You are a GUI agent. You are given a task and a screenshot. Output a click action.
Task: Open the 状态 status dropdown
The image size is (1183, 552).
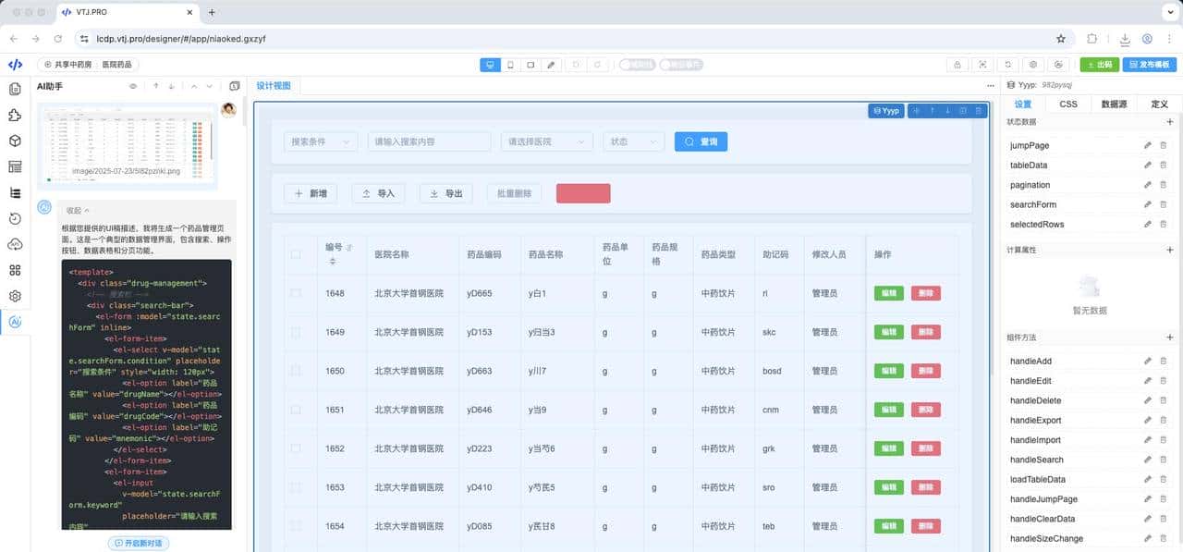(x=633, y=141)
